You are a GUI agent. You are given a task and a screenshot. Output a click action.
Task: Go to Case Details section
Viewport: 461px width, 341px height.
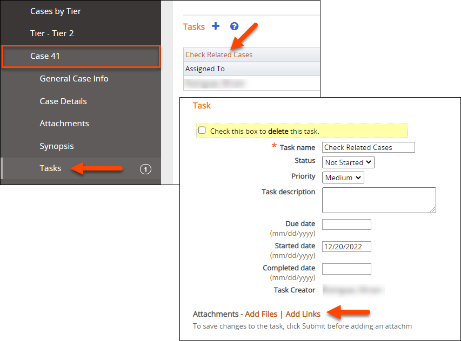[63, 101]
